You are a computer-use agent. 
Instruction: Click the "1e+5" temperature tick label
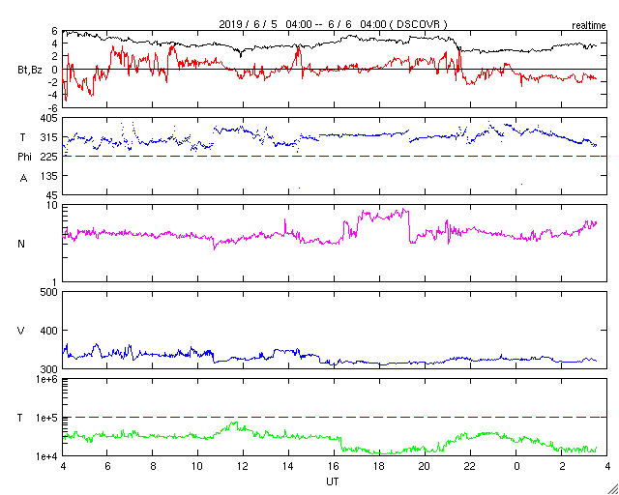pyautogui.click(x=47, y=418)
